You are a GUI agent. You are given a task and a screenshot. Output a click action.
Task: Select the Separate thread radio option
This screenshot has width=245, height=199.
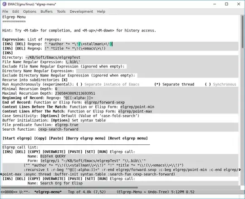pos(157,84)
